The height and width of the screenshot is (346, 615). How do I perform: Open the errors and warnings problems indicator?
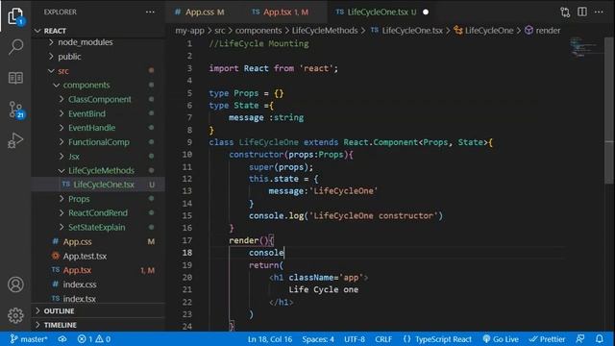[x=94, y=339]
